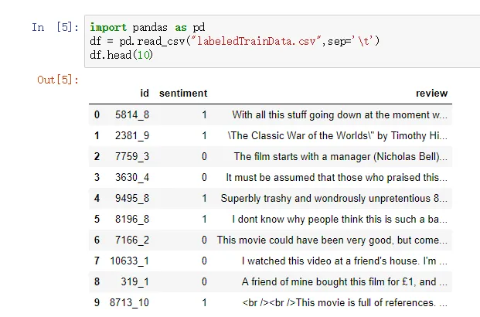Viewport: 480px width, 317px height.
Task: Click row index 9 in the table
Action: pos(97,302)
